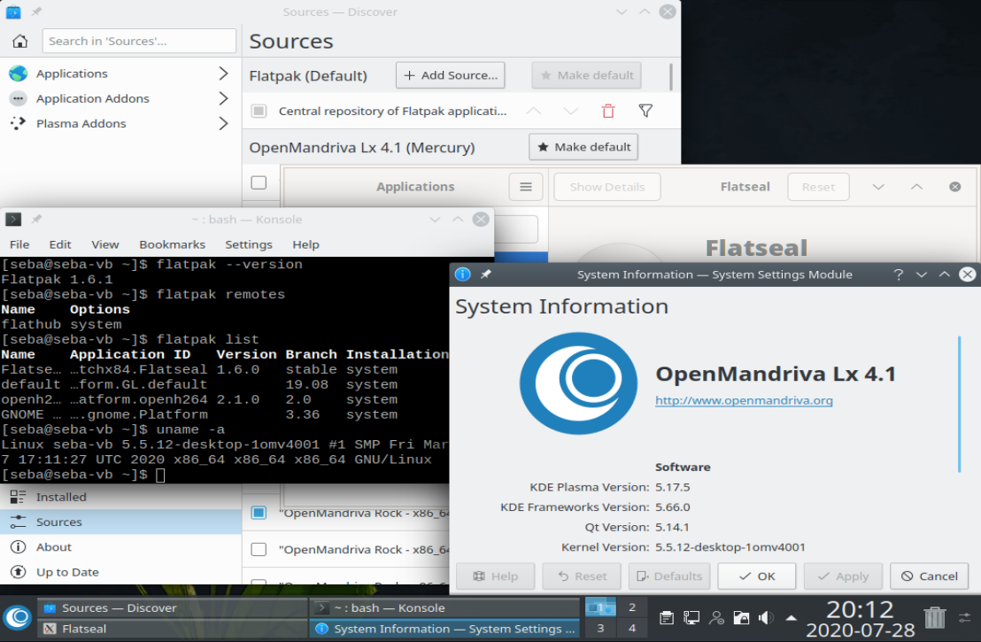Click the System Information scrollbar
Image resolution: width=981 pixels, height=642 pixels.
(959, 404)
